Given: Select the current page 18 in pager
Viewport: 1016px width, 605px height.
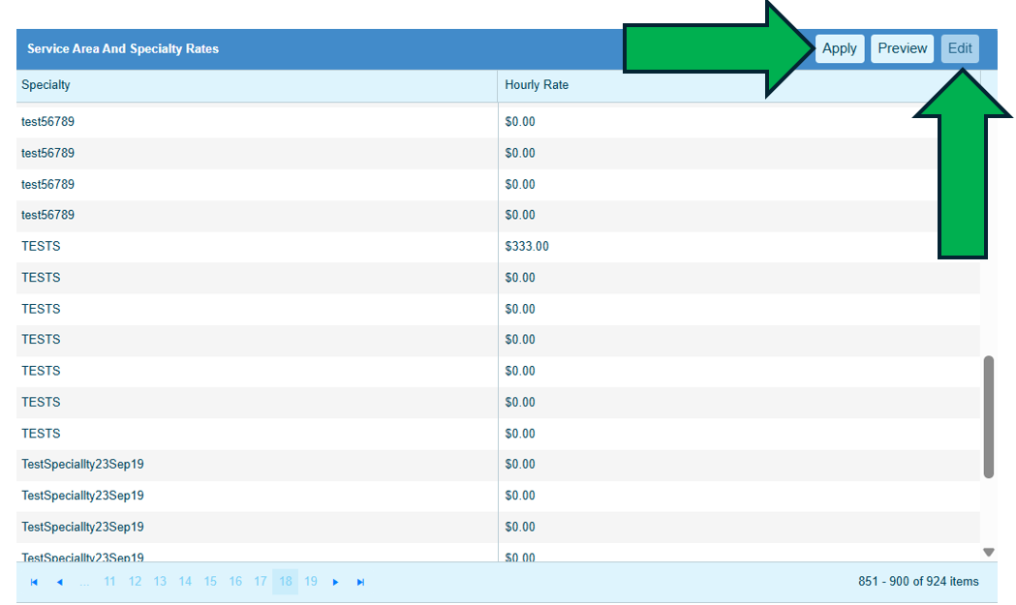Looking at the screenshot, I should [x=286, y=582].
